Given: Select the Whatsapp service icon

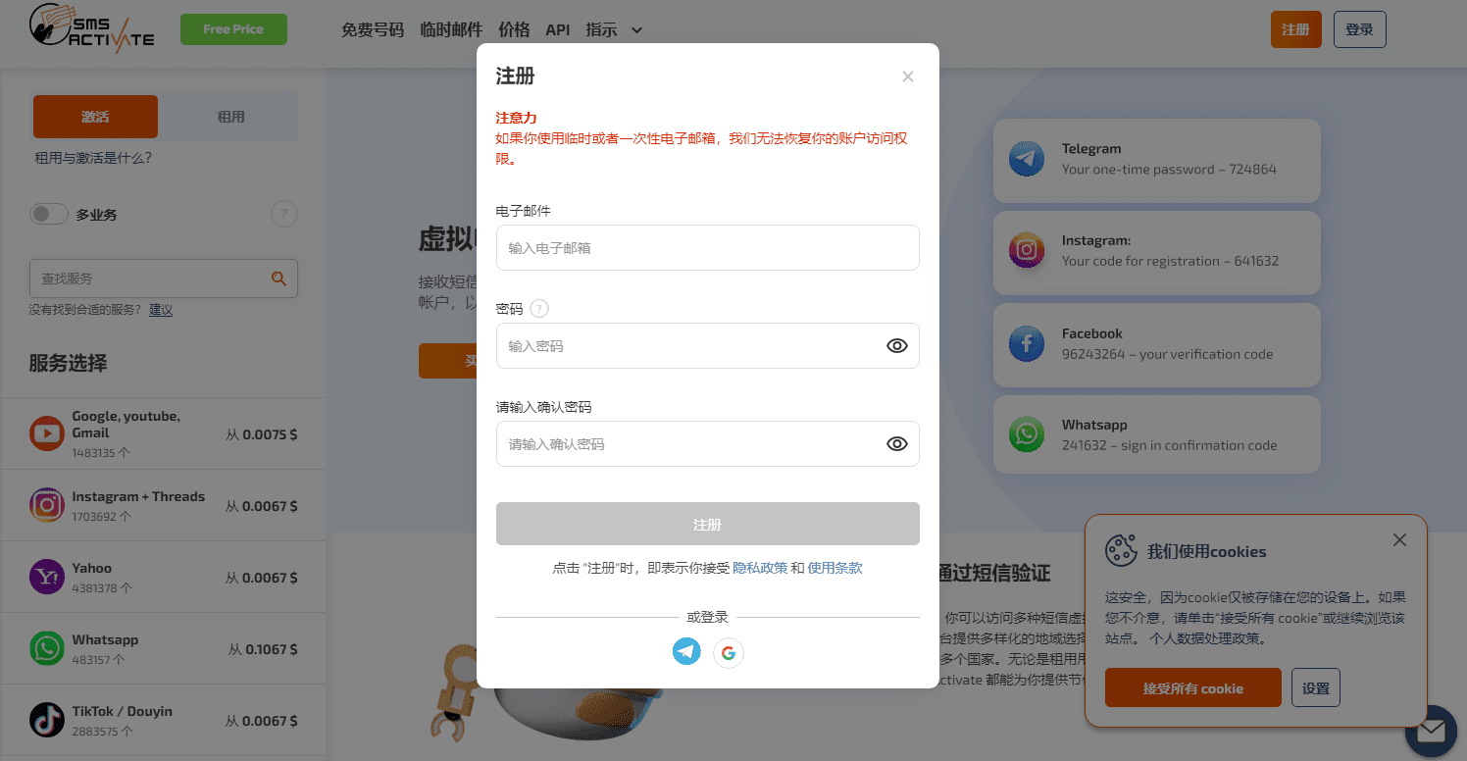Looking at the screenshot, I should click(x=46, y=648).
